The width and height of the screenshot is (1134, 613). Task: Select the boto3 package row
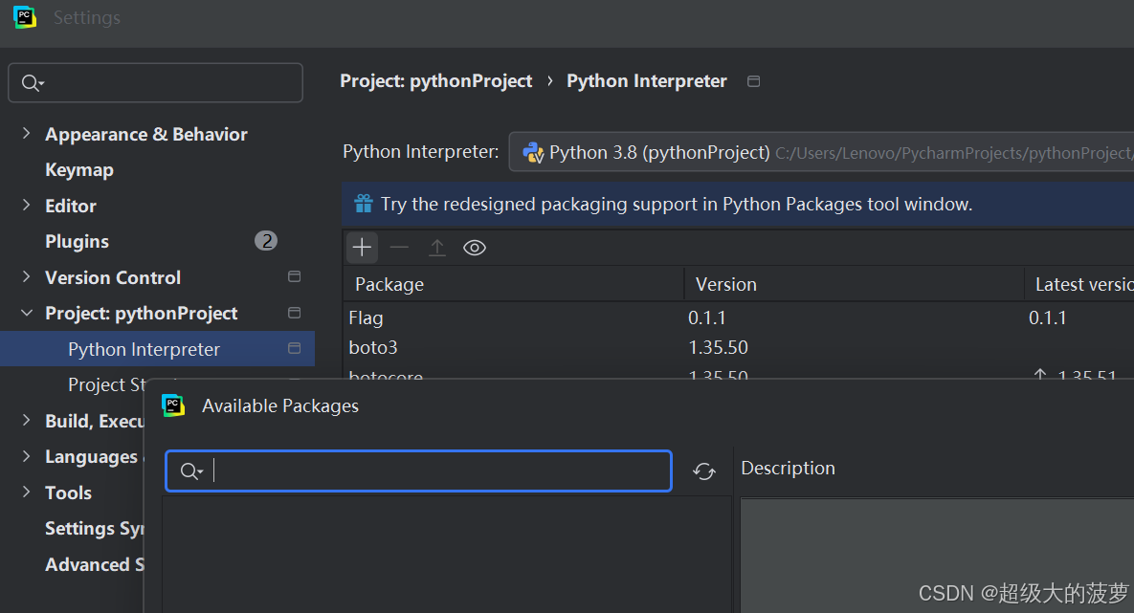[373, 347]
